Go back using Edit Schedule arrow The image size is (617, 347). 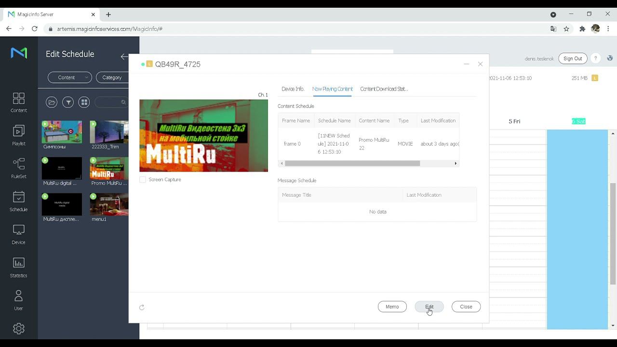coord(124,56)
